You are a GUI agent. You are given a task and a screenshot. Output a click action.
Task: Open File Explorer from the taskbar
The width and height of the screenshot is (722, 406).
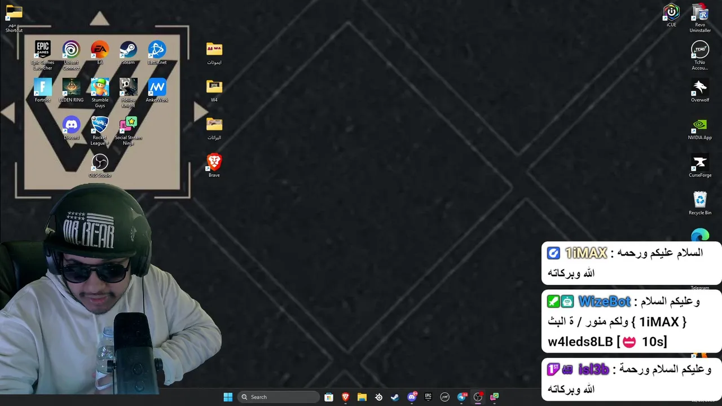tap(362, 397)
